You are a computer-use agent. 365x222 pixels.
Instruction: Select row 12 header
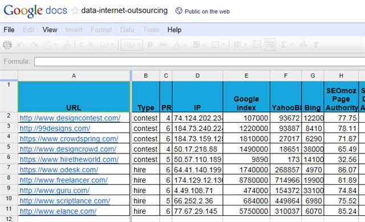tap(9, 219)
